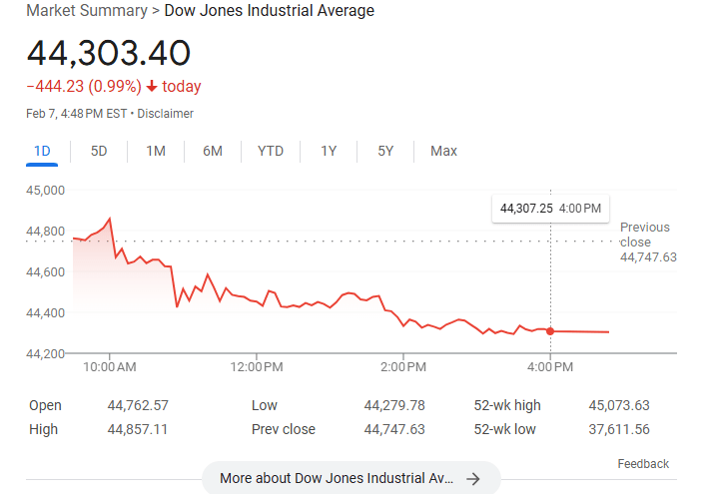Select the 1D time range tab
The width and height of the screenshot is (707, 494).
pyautogui.click(x=42, y=151)
